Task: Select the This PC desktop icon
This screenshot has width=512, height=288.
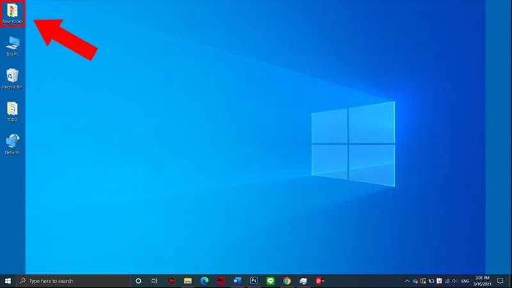Action: 12,46
